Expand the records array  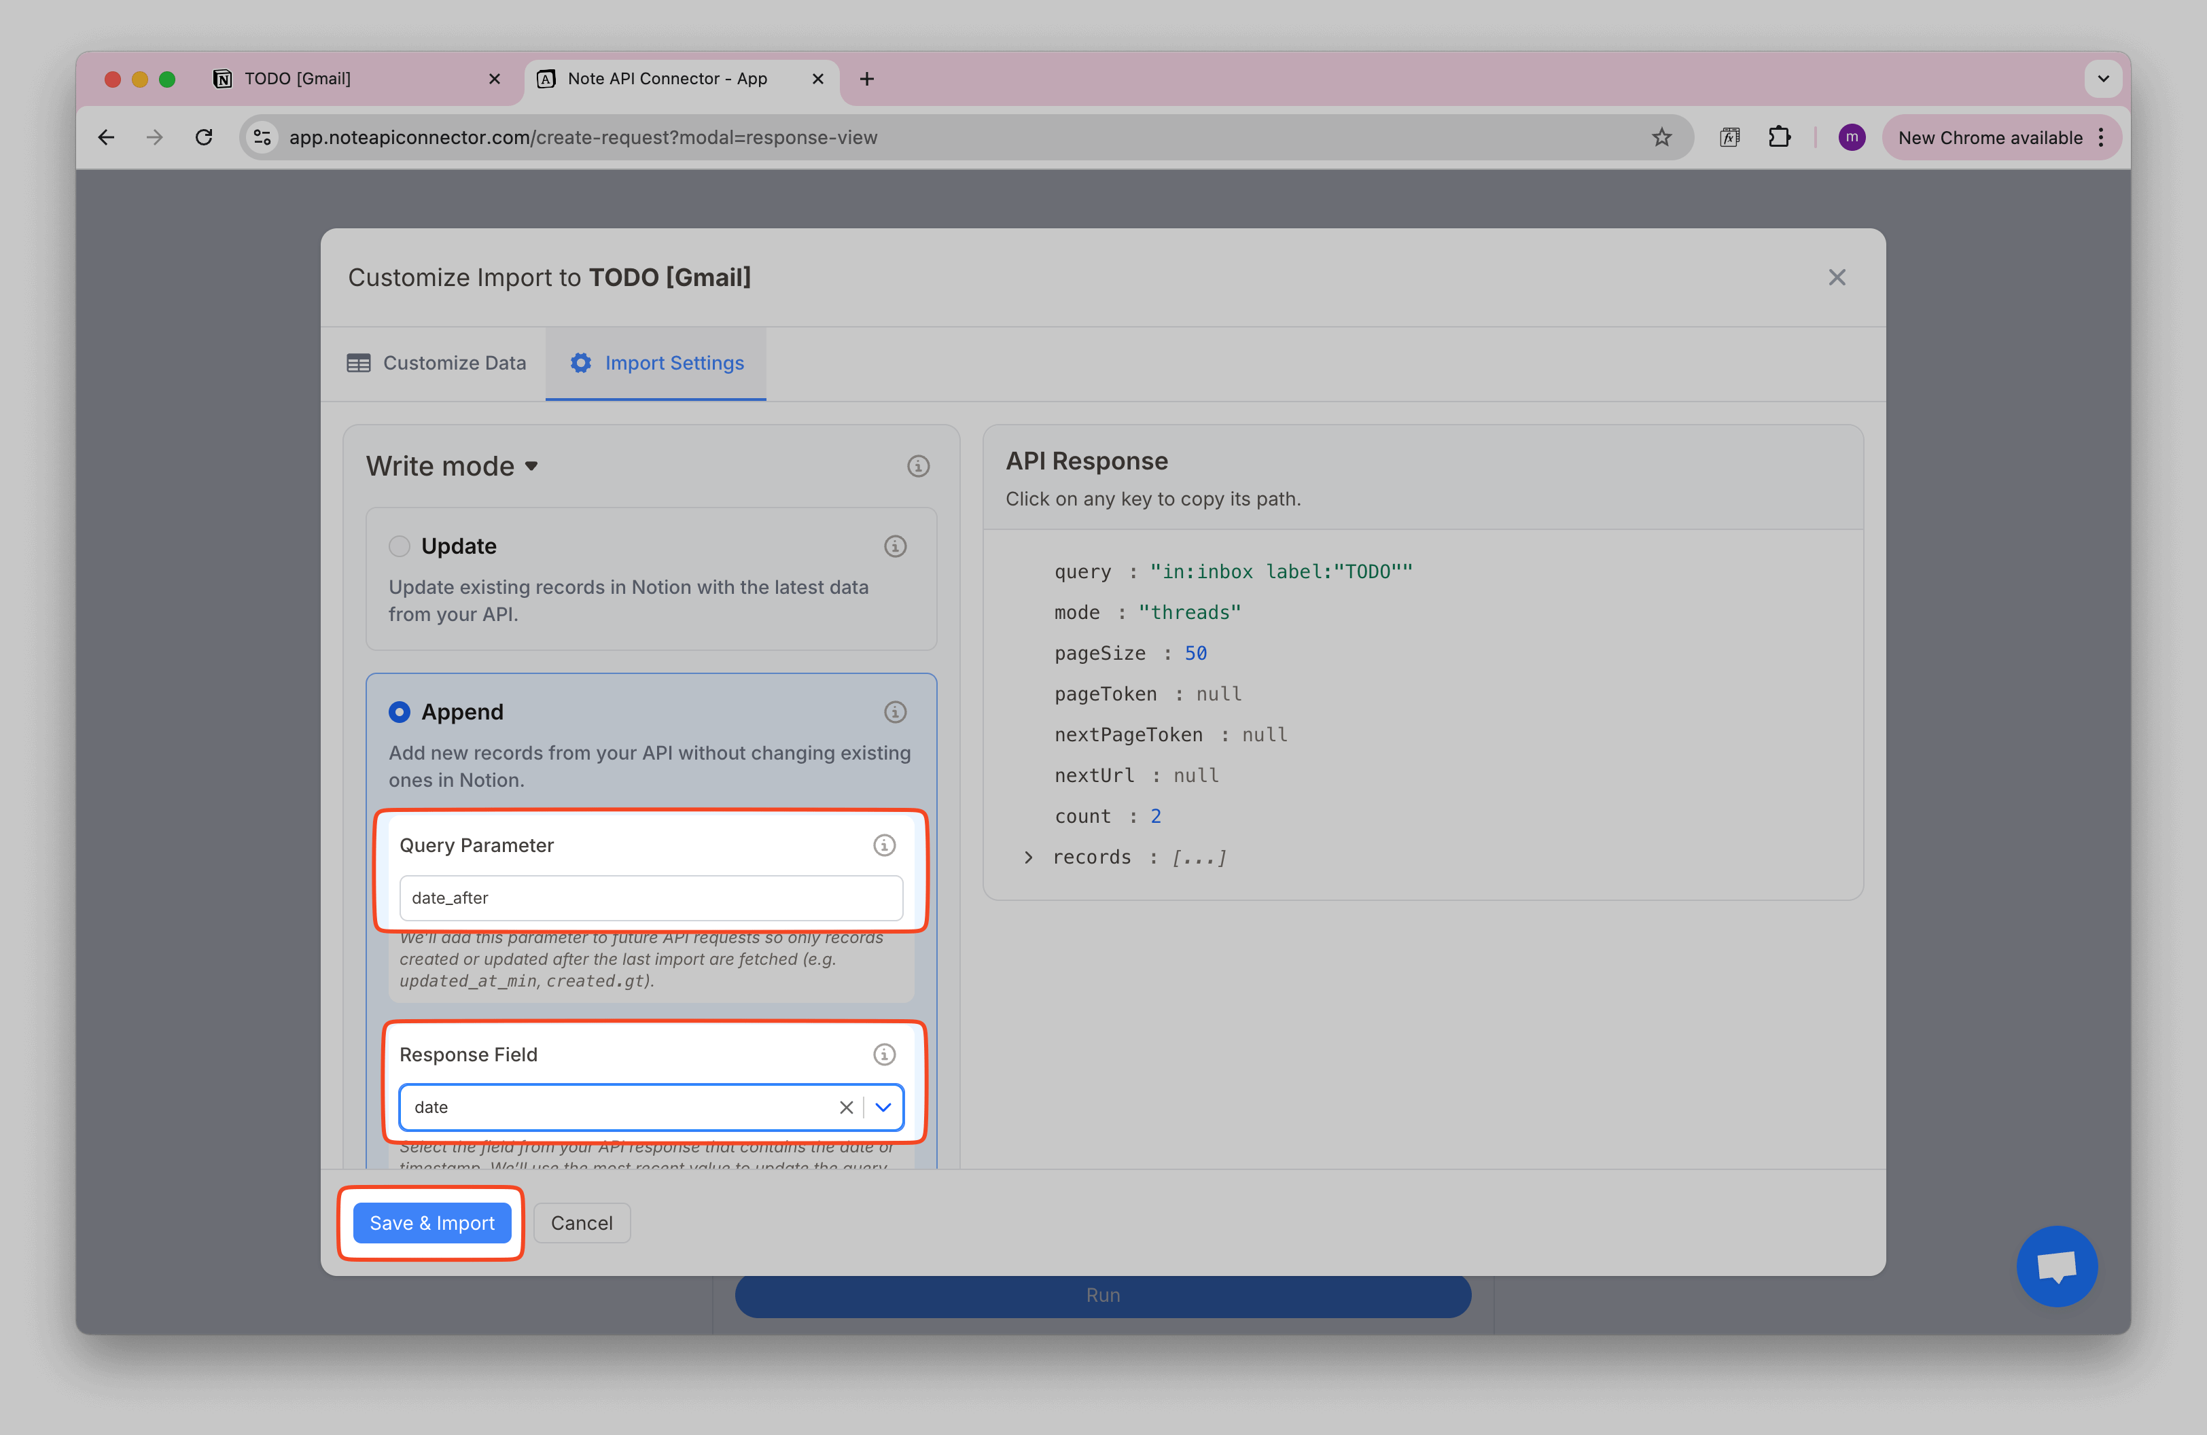1028,857
